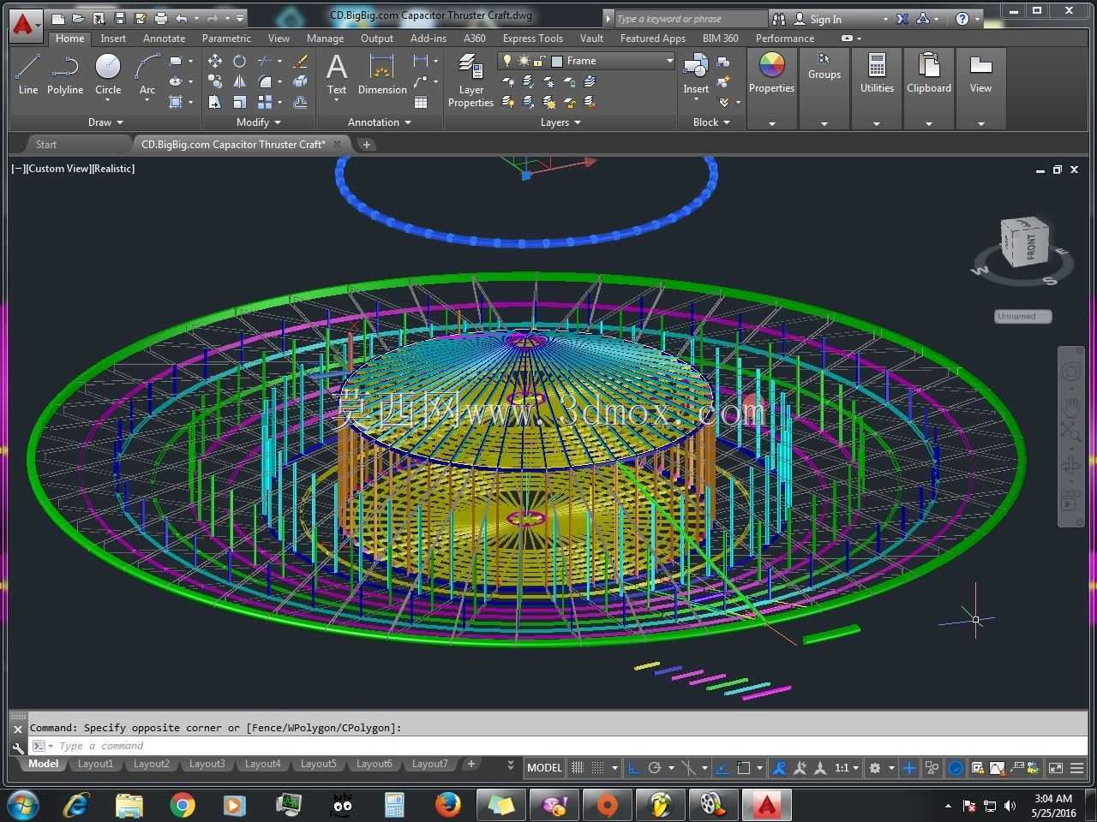Select the Polyline tool
1097x822 pixels.
click(65, 73)
